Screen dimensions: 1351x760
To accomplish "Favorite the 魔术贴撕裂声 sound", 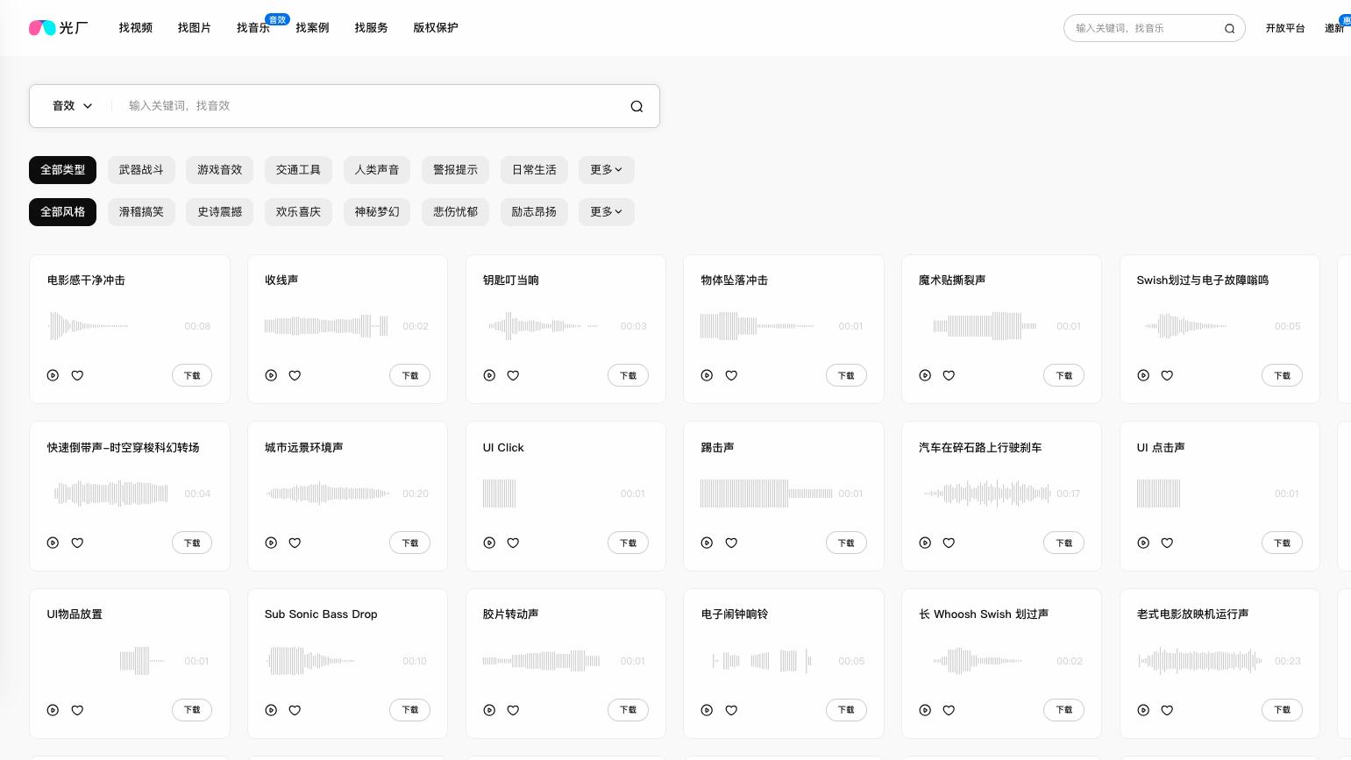I will [949, 375].
